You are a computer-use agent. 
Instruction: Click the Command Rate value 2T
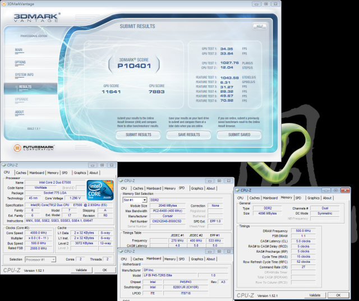(x=303, y=267)
